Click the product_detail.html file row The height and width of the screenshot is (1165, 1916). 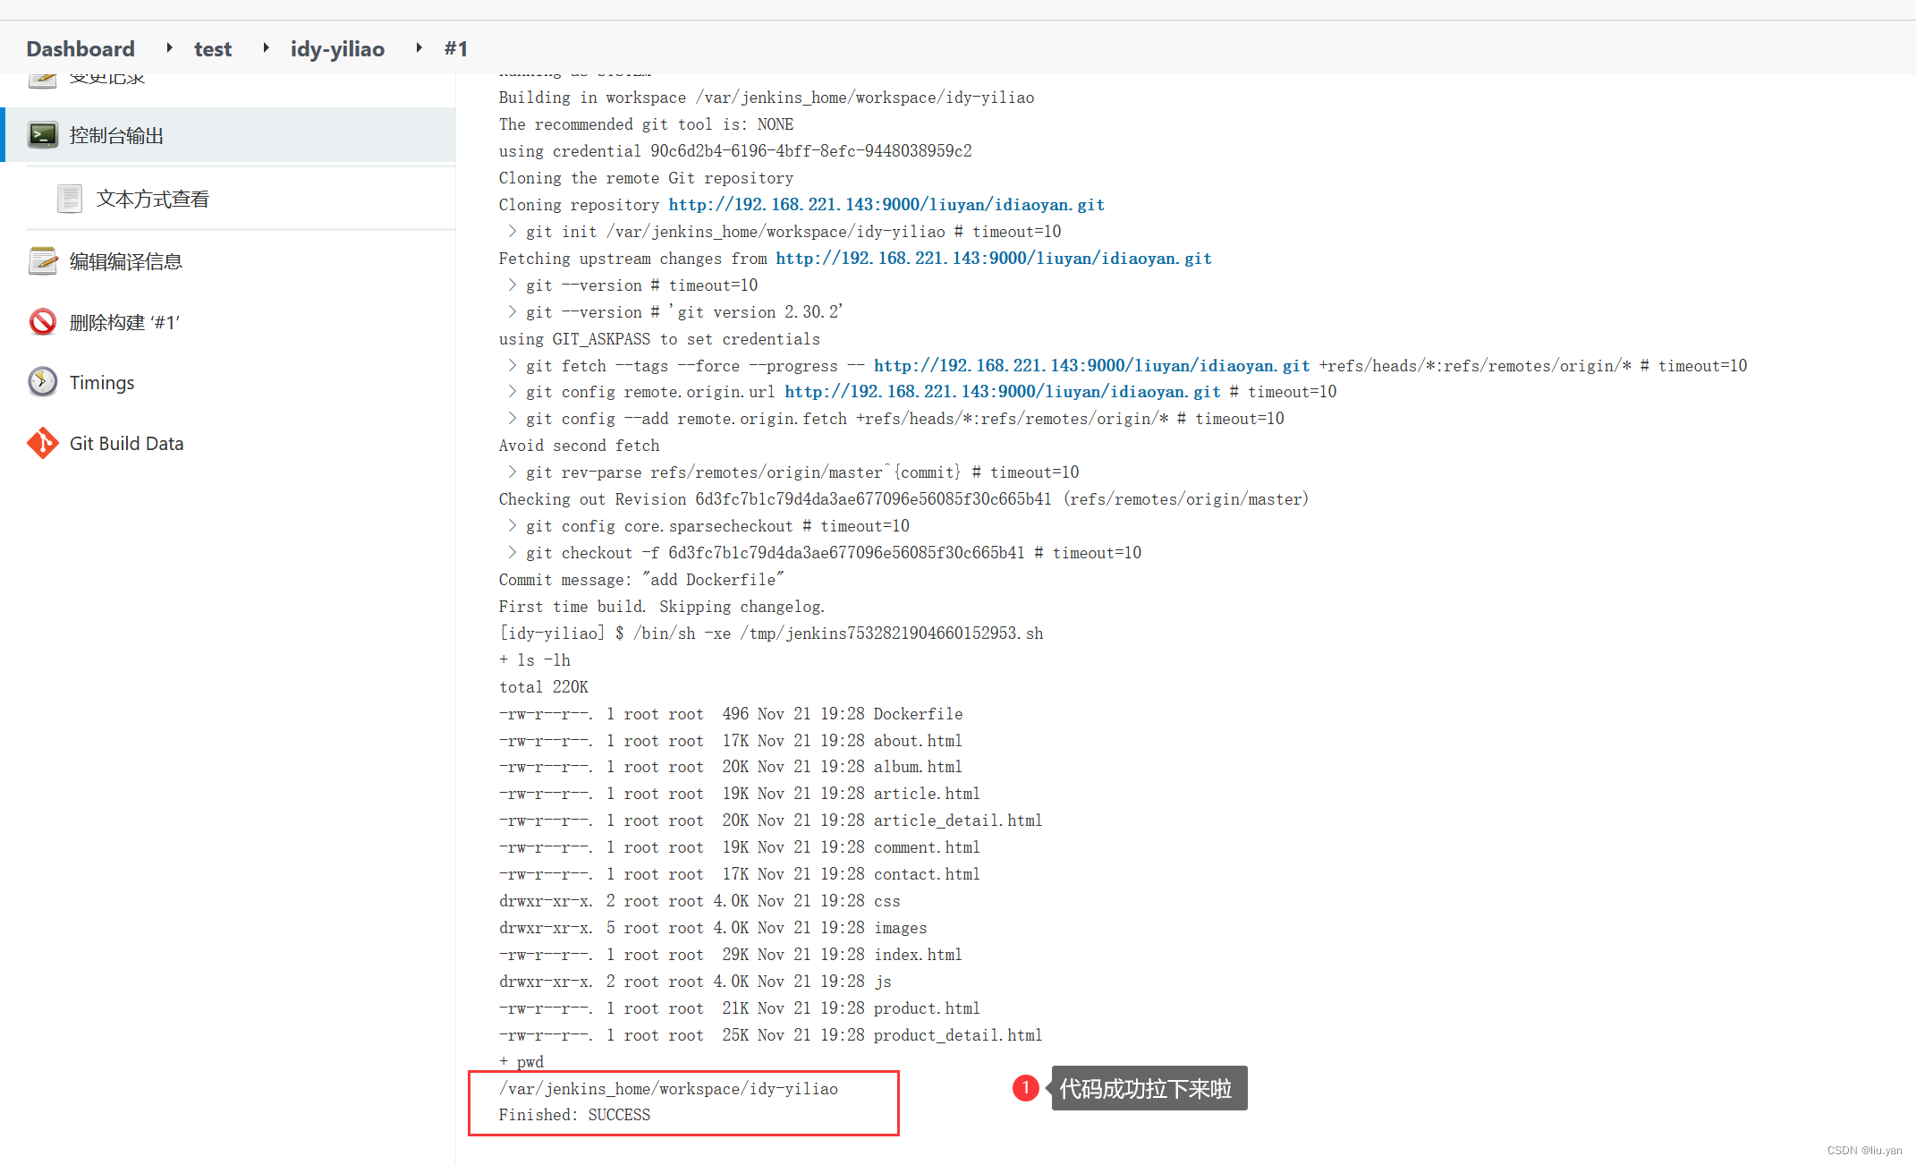770,1034
